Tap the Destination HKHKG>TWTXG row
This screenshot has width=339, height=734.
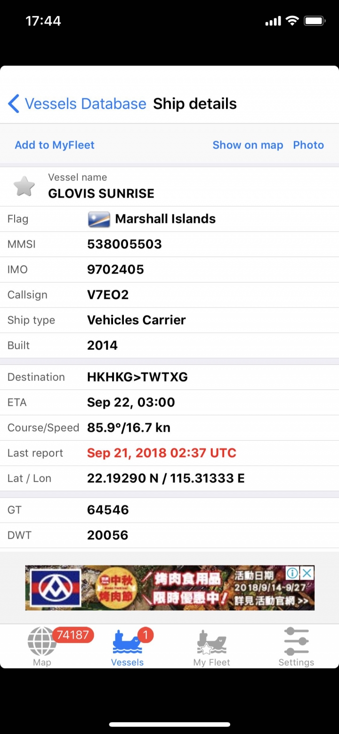pyautogui.click(x=169, y=377)
